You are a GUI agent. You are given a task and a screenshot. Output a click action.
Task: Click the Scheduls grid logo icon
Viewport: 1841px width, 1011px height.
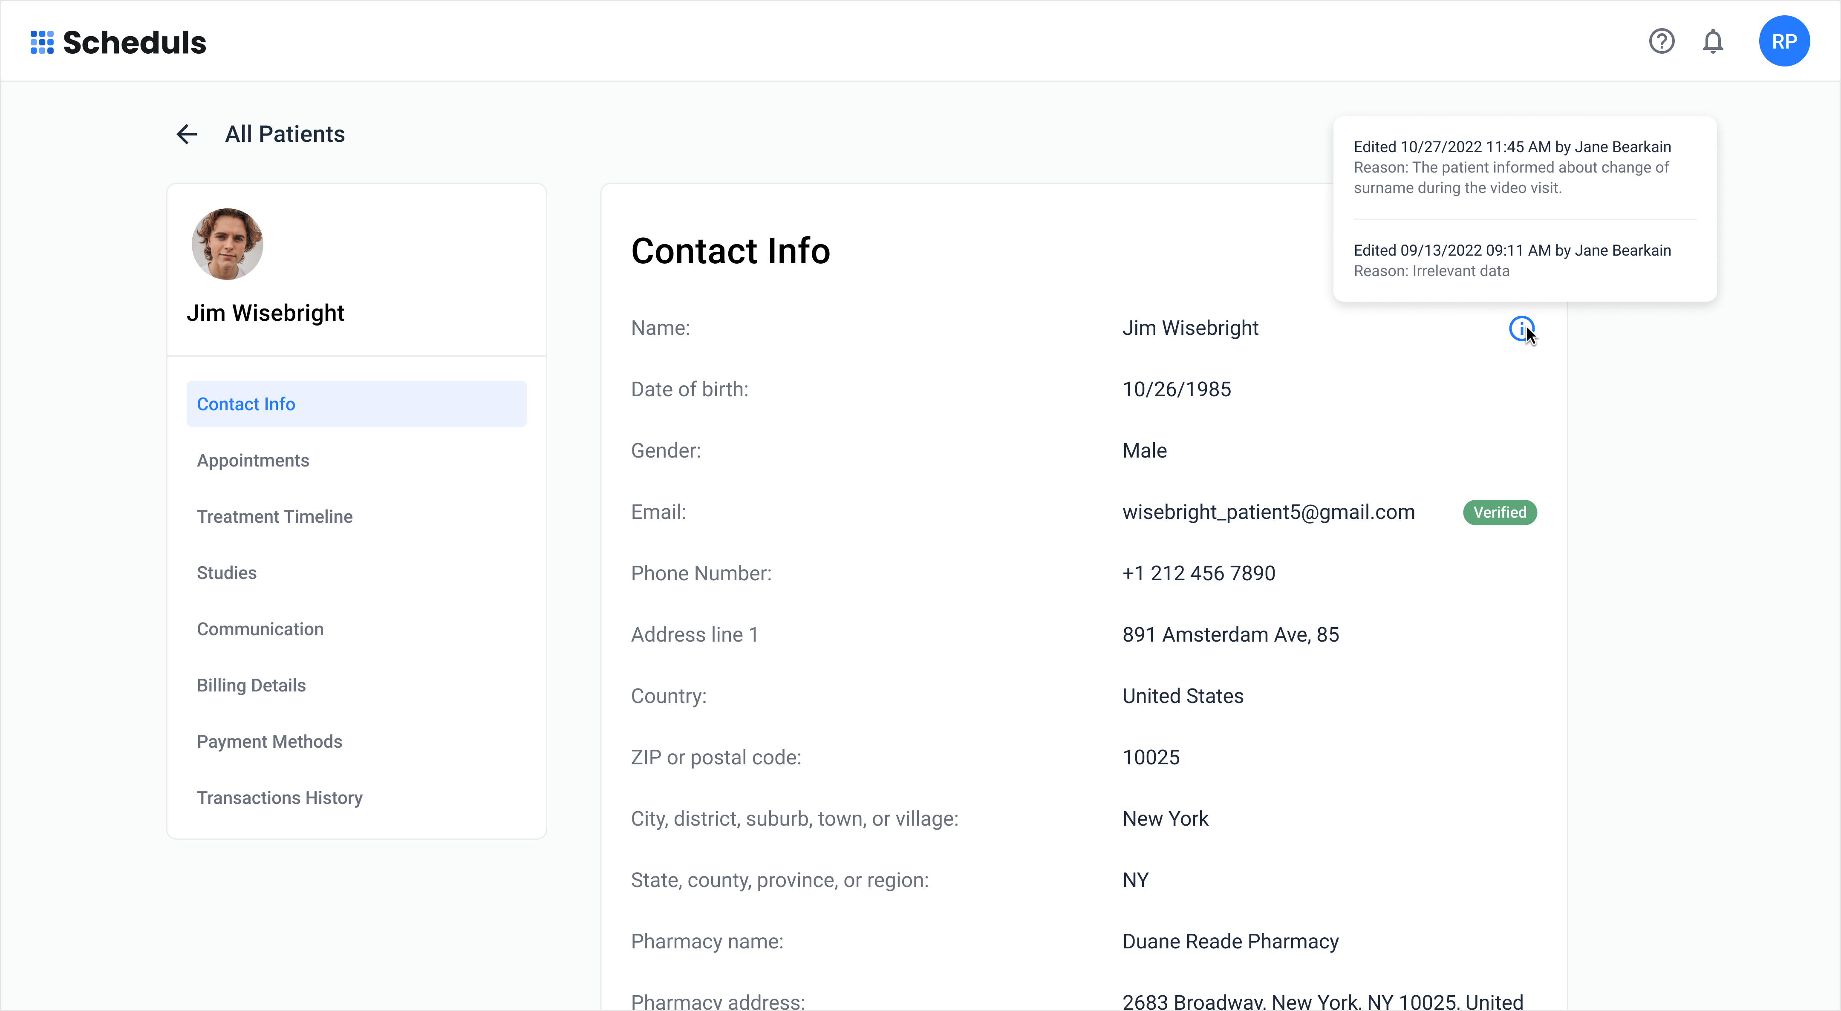coord(41,42)
